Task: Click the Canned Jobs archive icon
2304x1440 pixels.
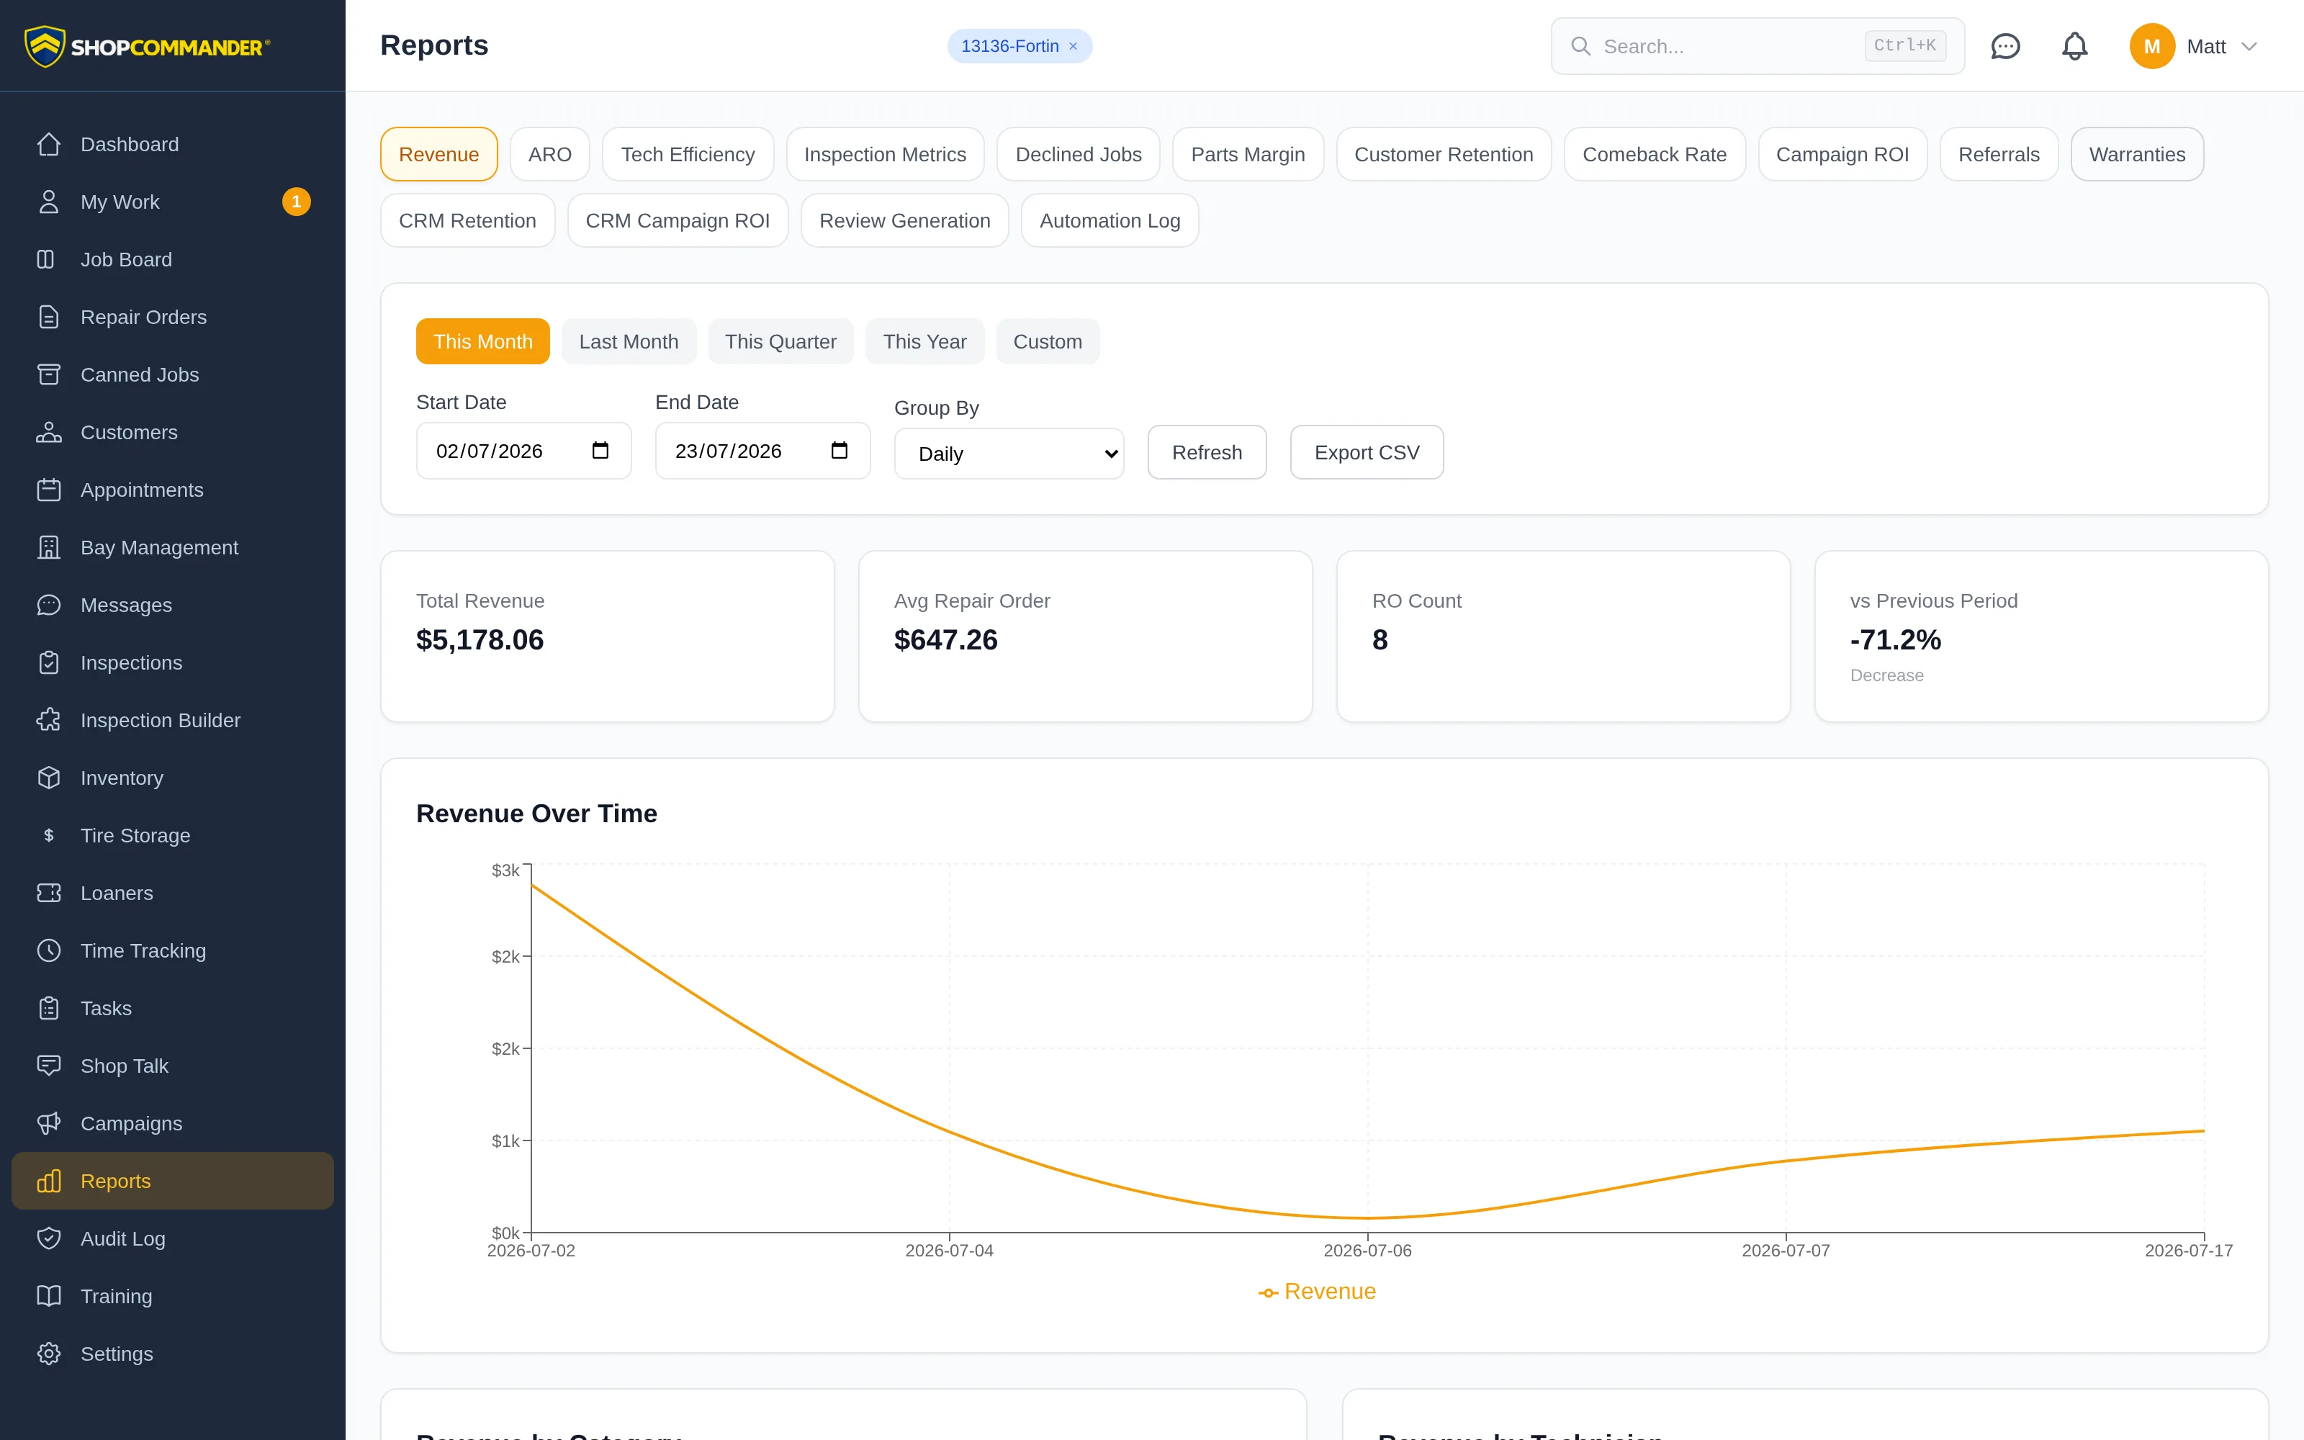Action: 48,374
